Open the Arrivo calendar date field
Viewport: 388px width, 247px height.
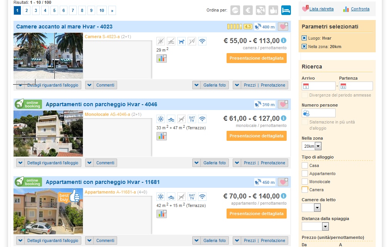click(x=318, y=86)
